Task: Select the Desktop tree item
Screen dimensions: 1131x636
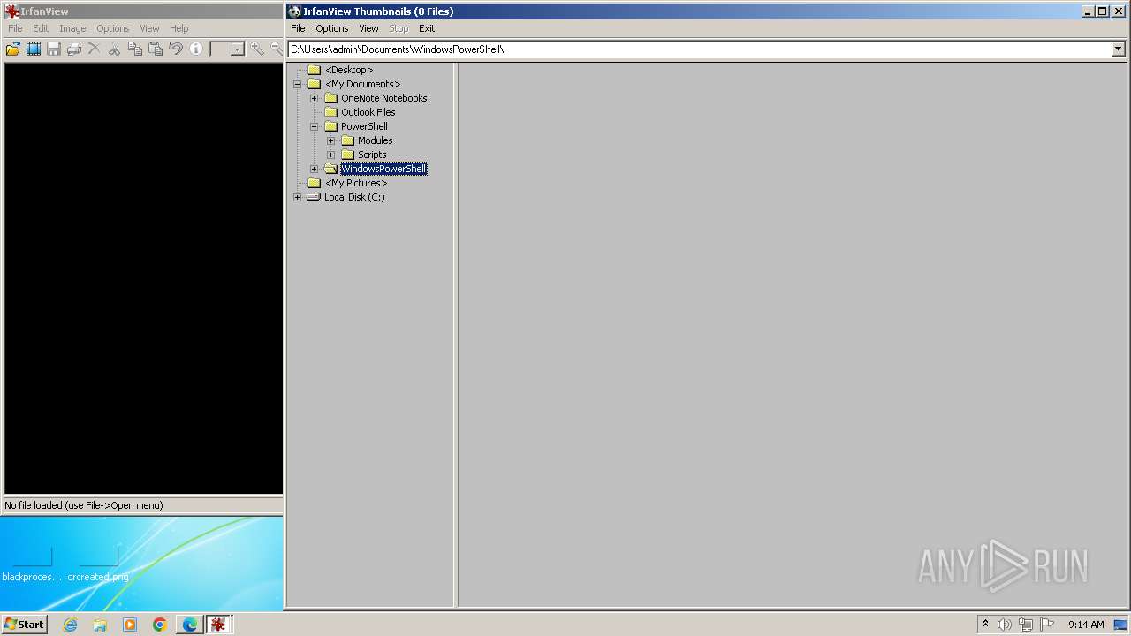Action: pos(349,70)
